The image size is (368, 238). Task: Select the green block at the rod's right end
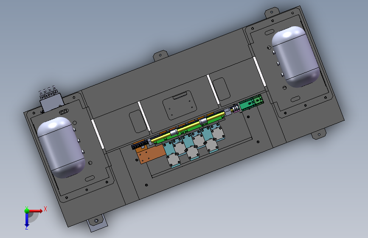coord(251,102)
